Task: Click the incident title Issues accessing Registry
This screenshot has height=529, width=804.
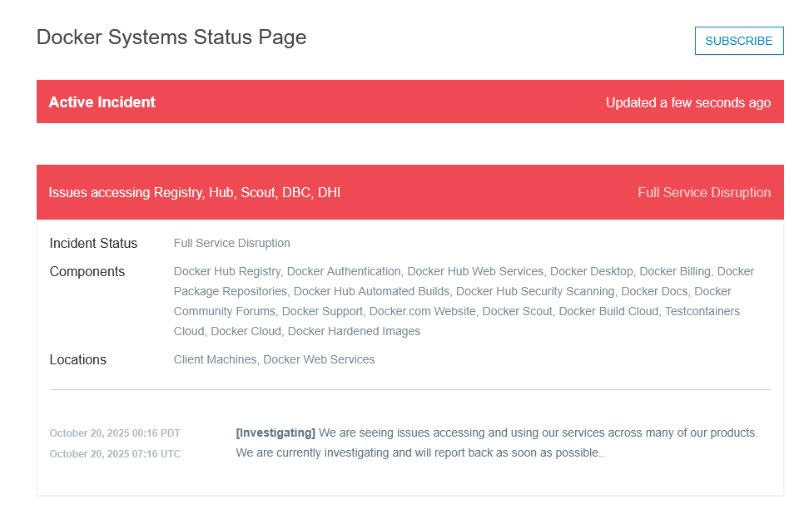Action: (x=195, y=192)
